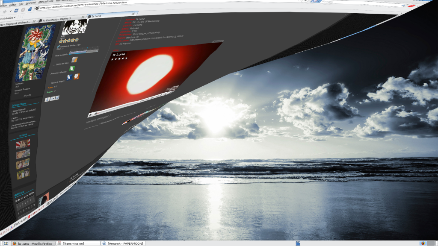This screenshot has width=438, height=246.
Task: Click the show desktop icon in the taskbar
Action: (6, 243)
